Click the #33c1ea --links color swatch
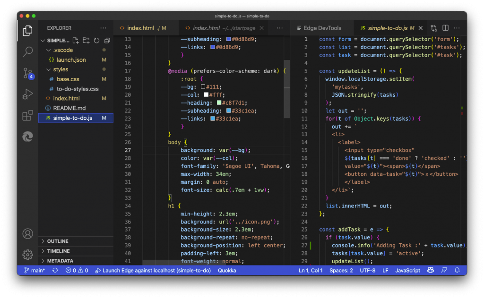 (x=213, y=118)
